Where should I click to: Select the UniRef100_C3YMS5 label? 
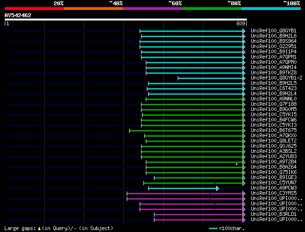point(274,193)
